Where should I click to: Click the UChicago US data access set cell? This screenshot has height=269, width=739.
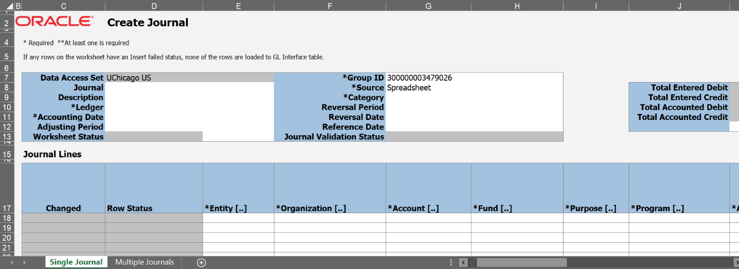pos(189,78)
